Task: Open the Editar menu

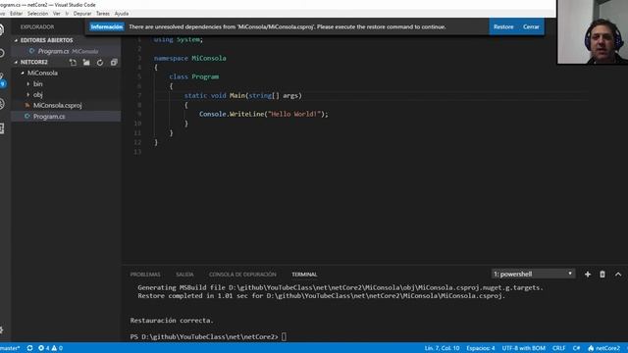Action: [x=16, y=14]
